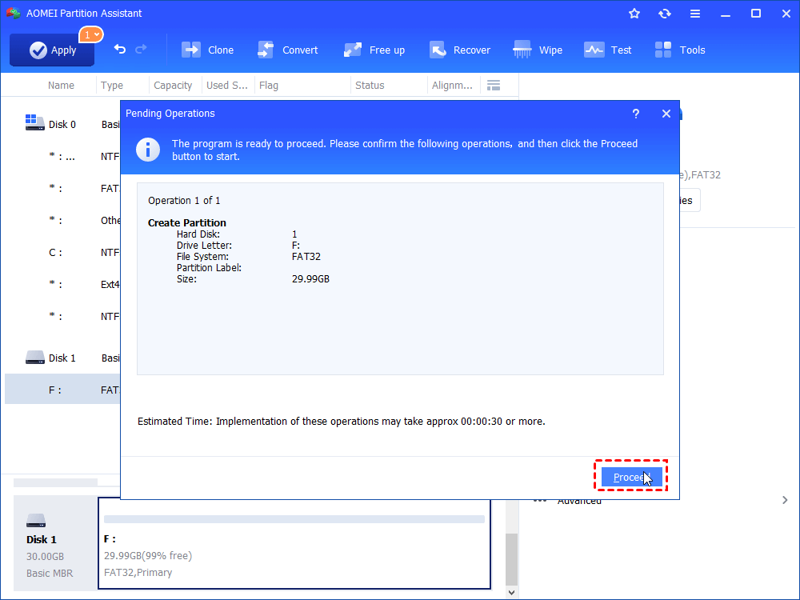Open the Convert tool

[x=288, y=50]
